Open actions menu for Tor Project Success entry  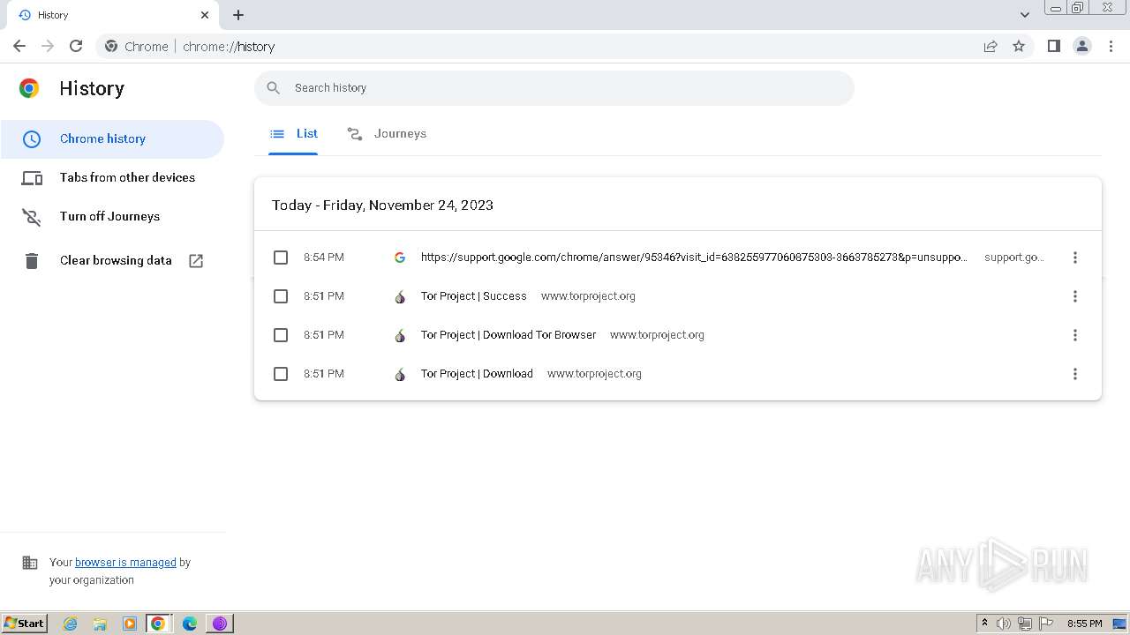[x=1074, y=296]
